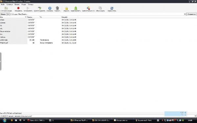The width and height of the screenshot is (197, 123).
Task: Click the Extract play-arrow toolbar icon
Action: pos(28,8)
